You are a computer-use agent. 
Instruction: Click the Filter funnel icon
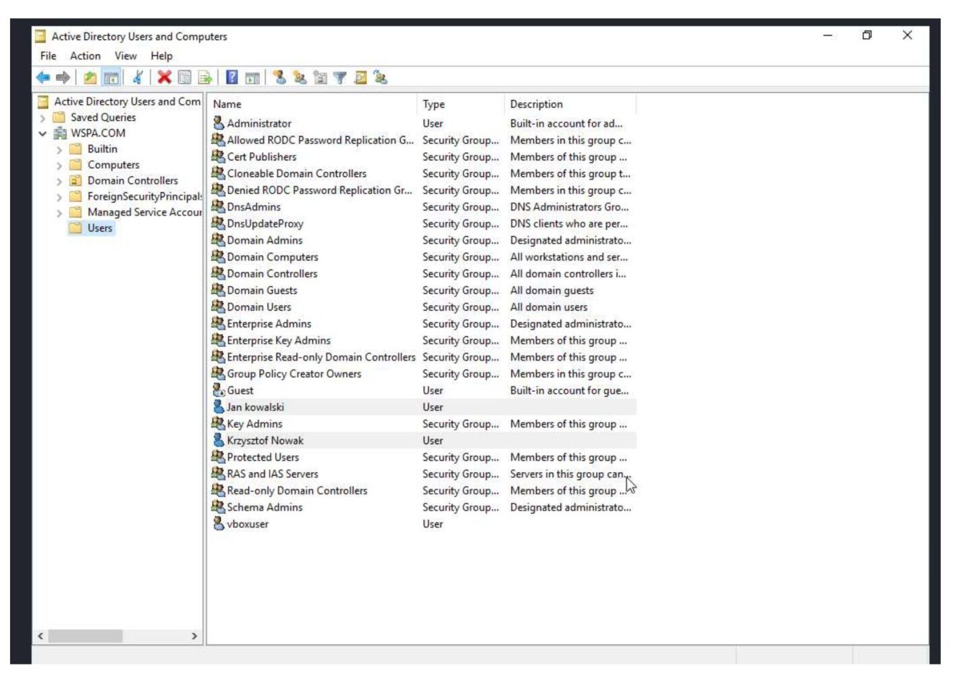coord(340,78)
